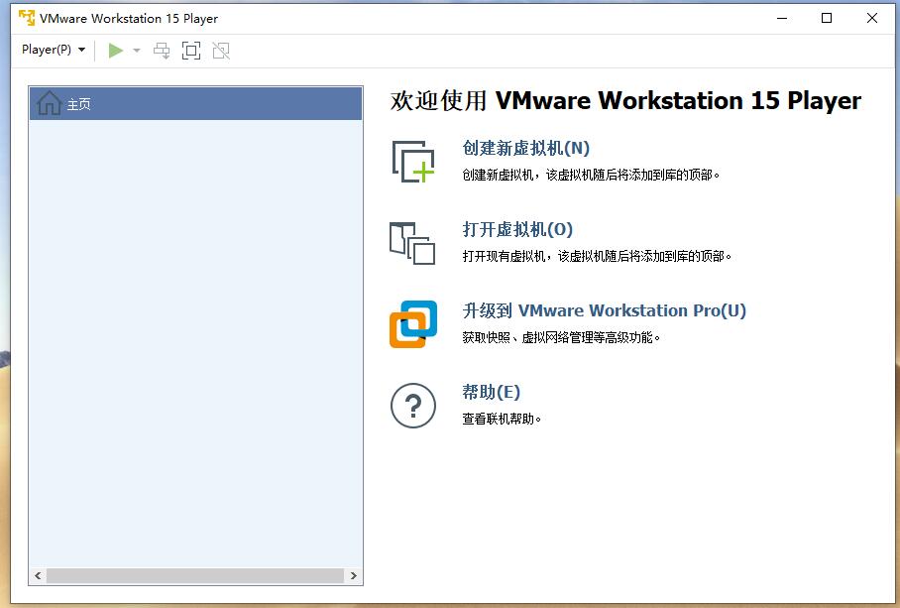This screenshot has width=900, height=608.
Task: Open the Player(P) menu
Action: tap(54, 50)
